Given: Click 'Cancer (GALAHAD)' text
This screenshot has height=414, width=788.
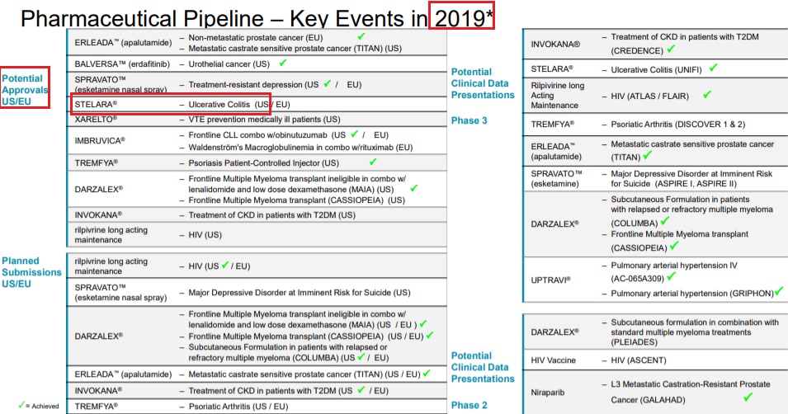Looking at the screenshot, I should [x=648, y=400].
